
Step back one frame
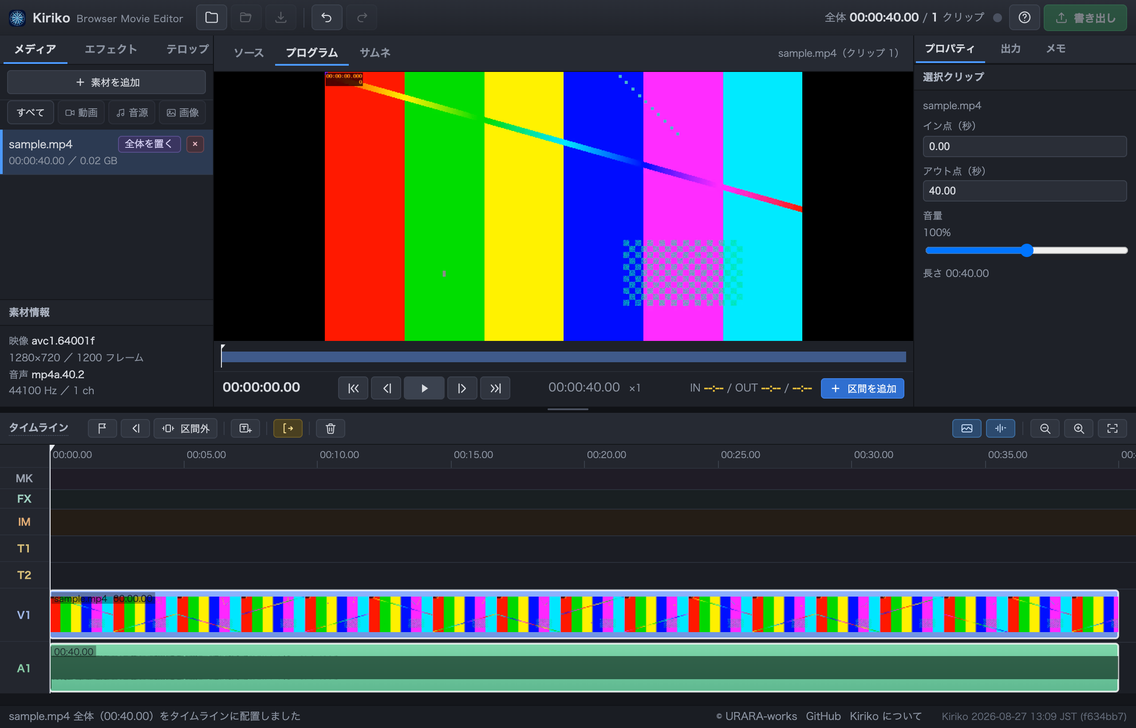(387, 388)
